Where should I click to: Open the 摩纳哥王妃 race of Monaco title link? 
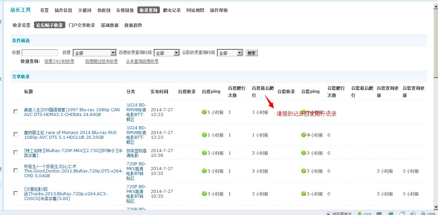coord(70,135)
